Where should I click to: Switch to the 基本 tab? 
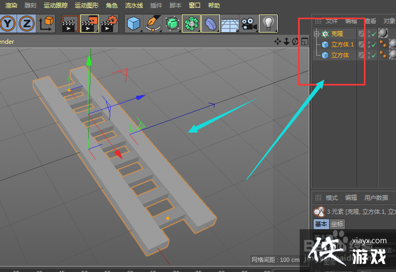coord(321,224)
